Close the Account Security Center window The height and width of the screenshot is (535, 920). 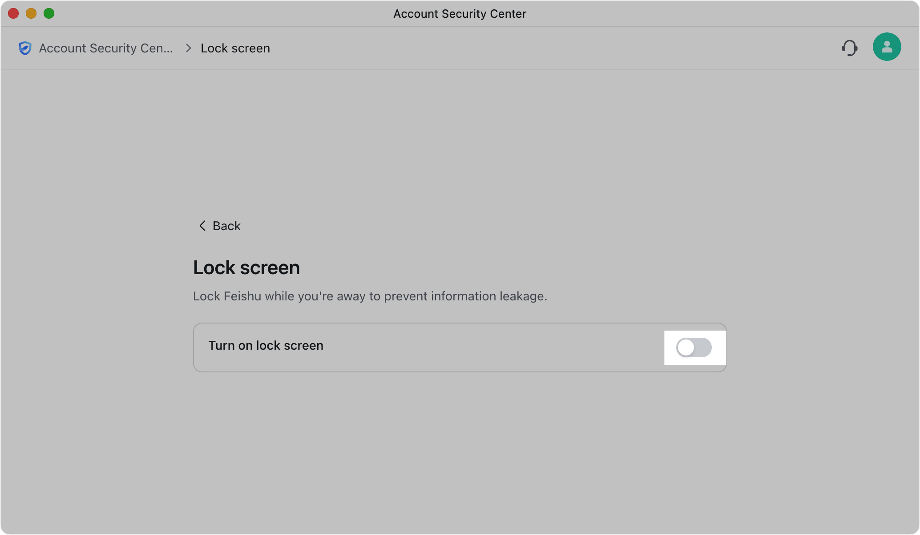pos(13,14)
